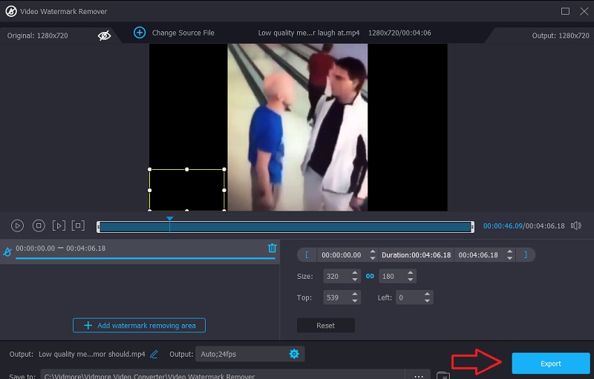
Task: Rename output file with pencil icon
Action: tap(154, 355)
